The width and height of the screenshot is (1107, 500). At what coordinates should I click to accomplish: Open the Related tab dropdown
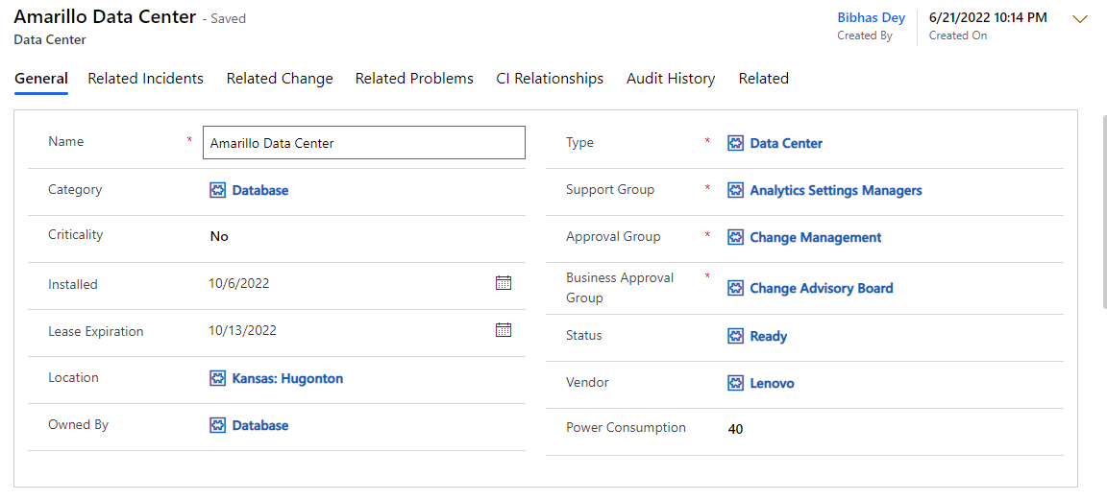763,79
